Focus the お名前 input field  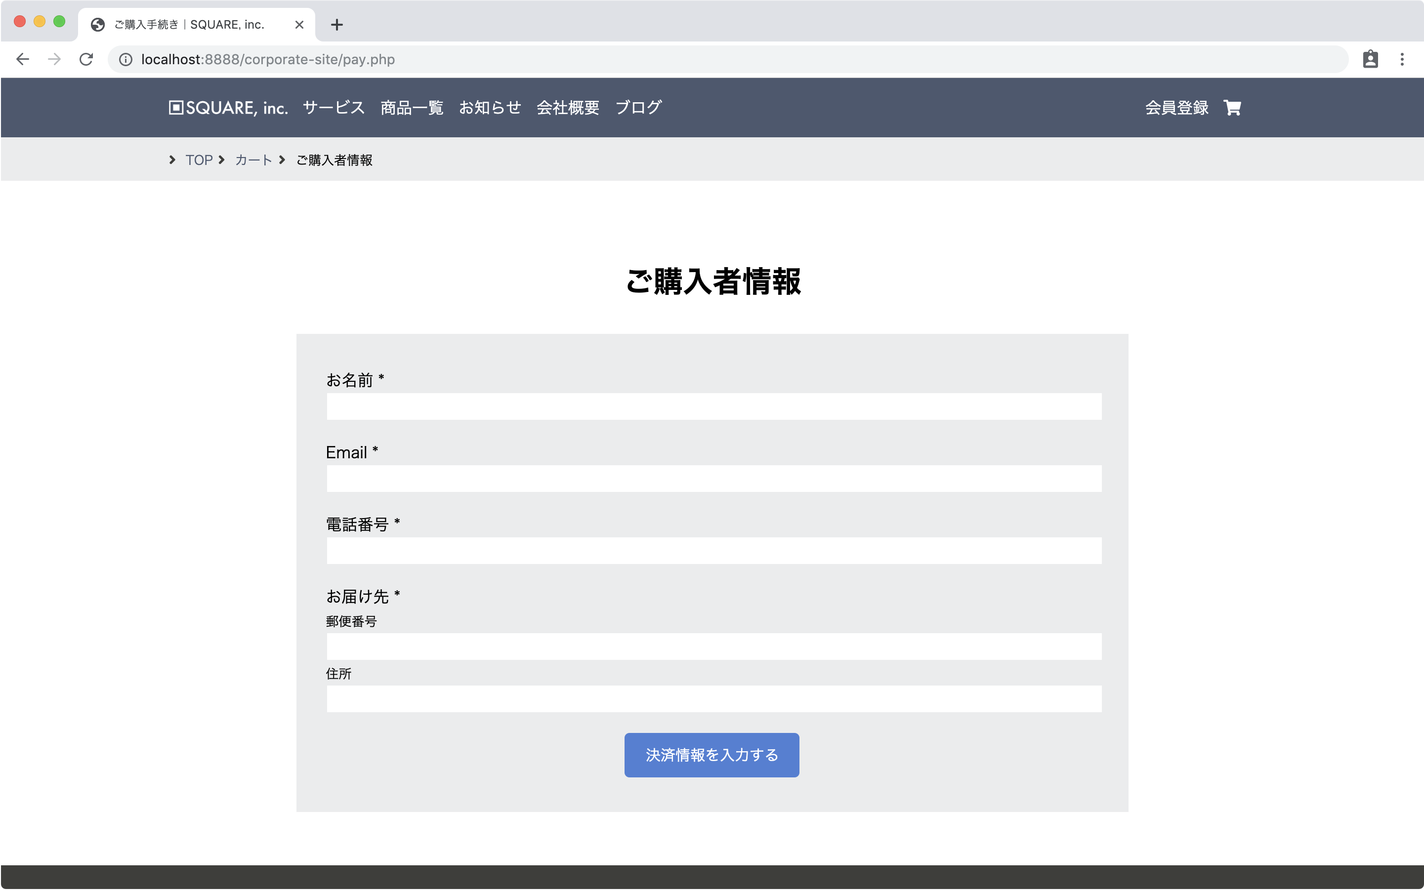pyautogui.click(x=714, y=407)
